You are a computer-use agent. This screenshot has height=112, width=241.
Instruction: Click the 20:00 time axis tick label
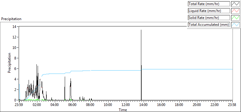(197, 105)
